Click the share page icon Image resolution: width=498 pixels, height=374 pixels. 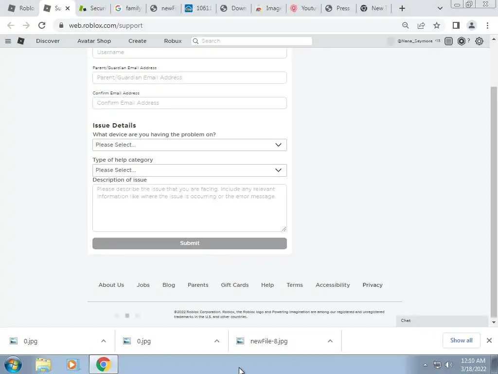pyautogui.click(x=421, y=25)
